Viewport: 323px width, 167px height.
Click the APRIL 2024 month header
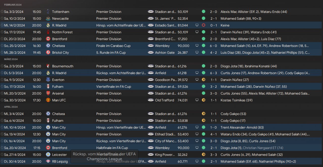pyautogui.click(x=11, y=107)
